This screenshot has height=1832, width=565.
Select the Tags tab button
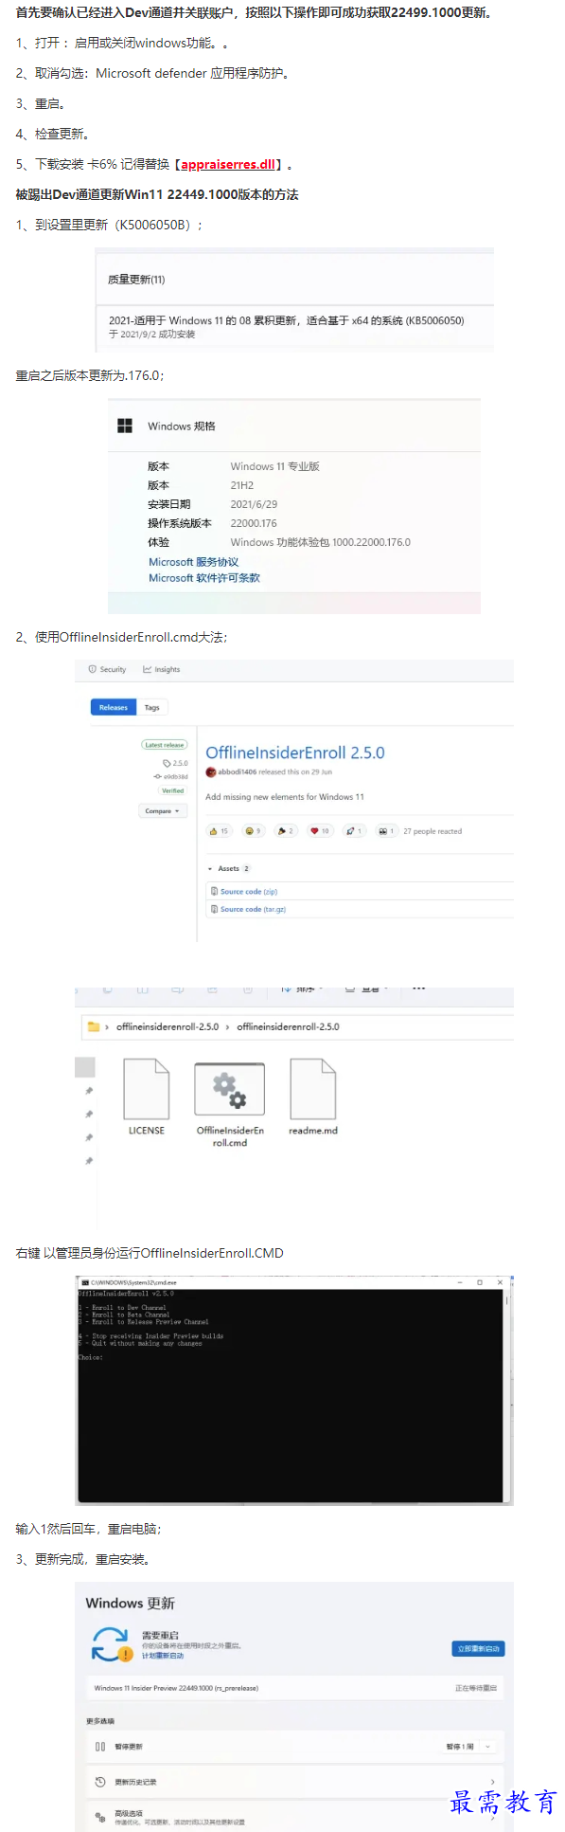(x=152, y=707)
